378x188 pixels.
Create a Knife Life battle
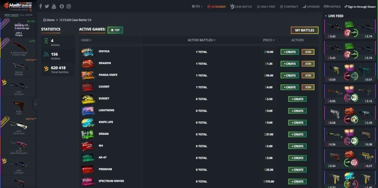tap(297, 123)
